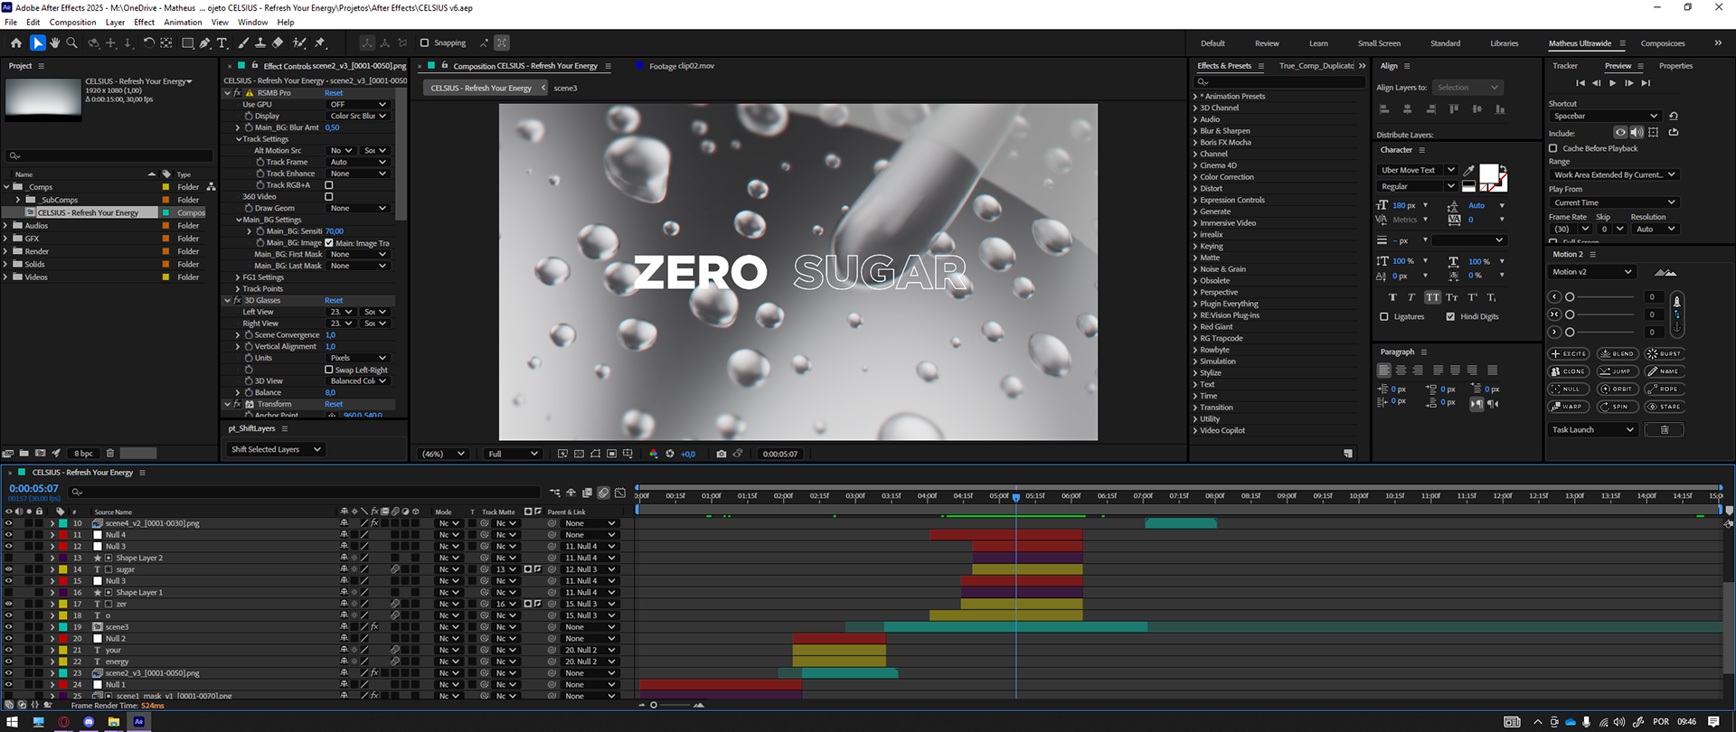Image resolution: width=1736 pixels, height=732 pixels.
Task: Click the new folder icon in Project panel
Action: [x=24, y=453]
